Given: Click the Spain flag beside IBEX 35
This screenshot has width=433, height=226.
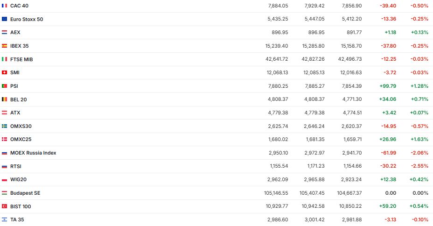Looking at the screenshot, I should pos(4,46).
